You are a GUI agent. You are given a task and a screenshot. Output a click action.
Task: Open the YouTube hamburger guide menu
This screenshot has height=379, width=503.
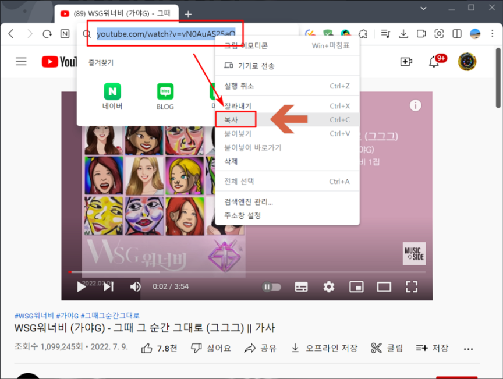(21, 61)
